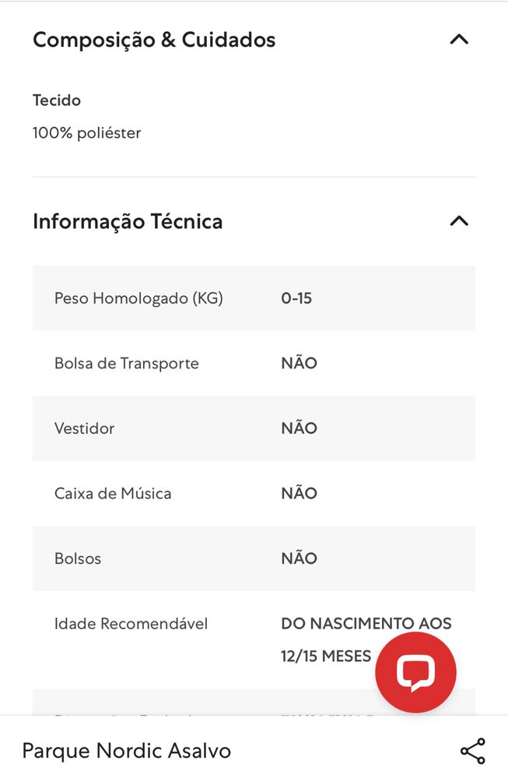Tap the Bolsa de Transporte row
The width and height of the screenshot is (508, 778).
(x=254, y=363)
